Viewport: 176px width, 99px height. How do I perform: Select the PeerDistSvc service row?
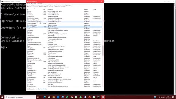pyautogui.click(x=64, y=35)
